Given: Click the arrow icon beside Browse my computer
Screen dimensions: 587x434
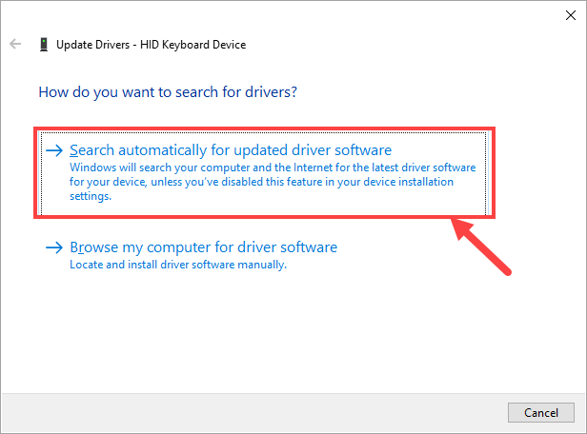Looking at the screenshot, I should [54, 248].
